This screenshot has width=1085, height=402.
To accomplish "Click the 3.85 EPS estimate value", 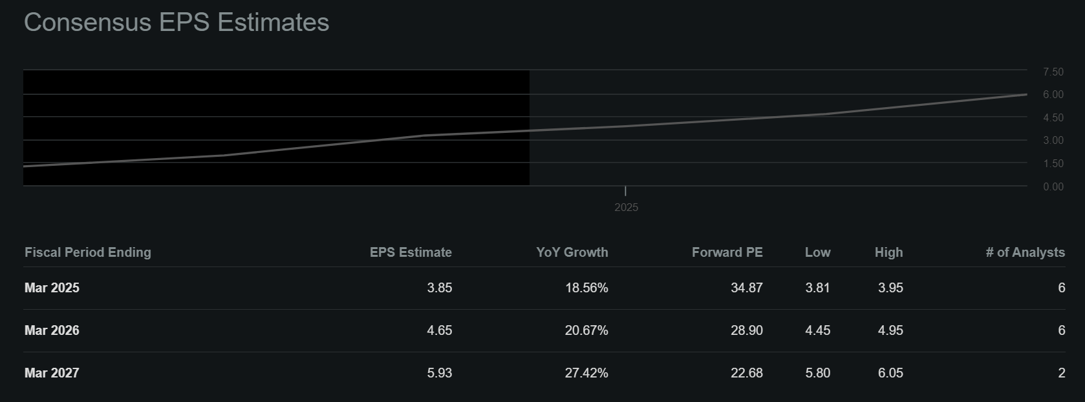I will tap(440, 288).
